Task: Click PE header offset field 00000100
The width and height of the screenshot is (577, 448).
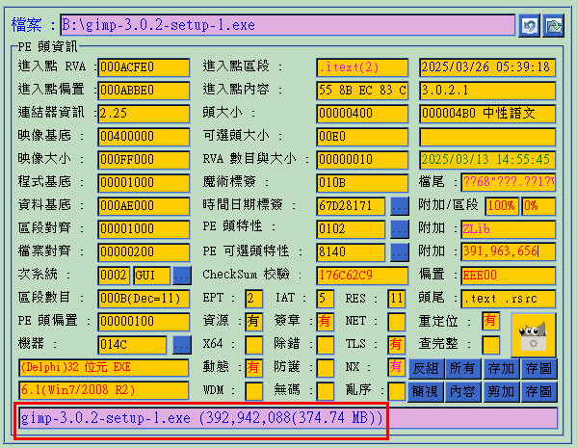Action: [x=144, y=322]
